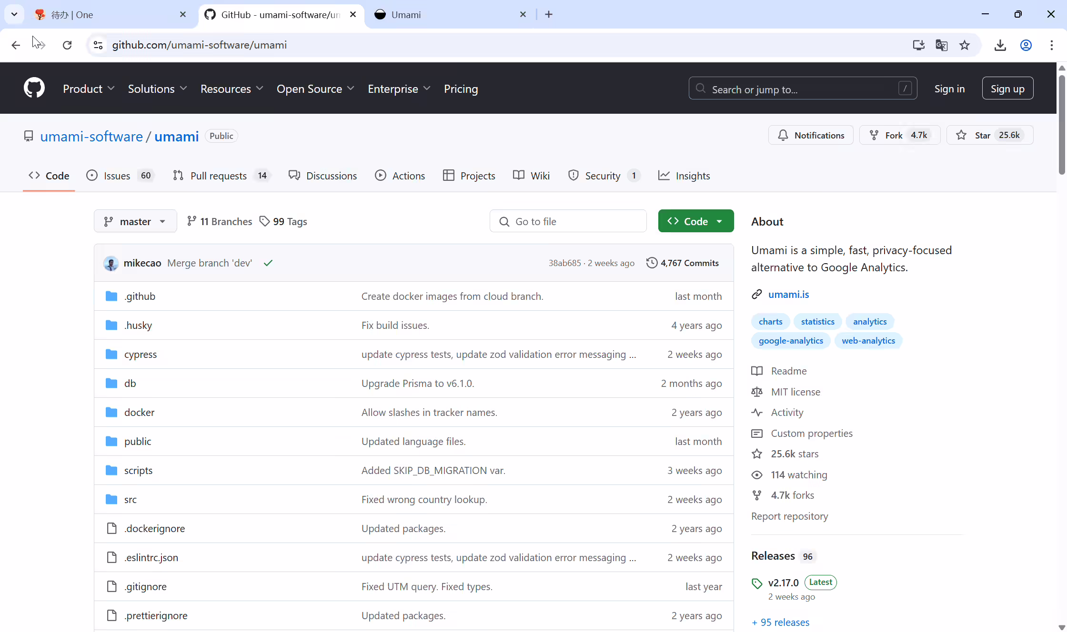Open the Pull requests tab

tap(222, 176)
